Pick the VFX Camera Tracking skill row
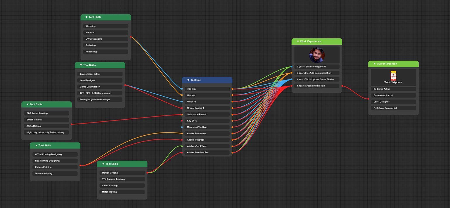This screenshot has height=208, width=450. click(x=122, y=179)
